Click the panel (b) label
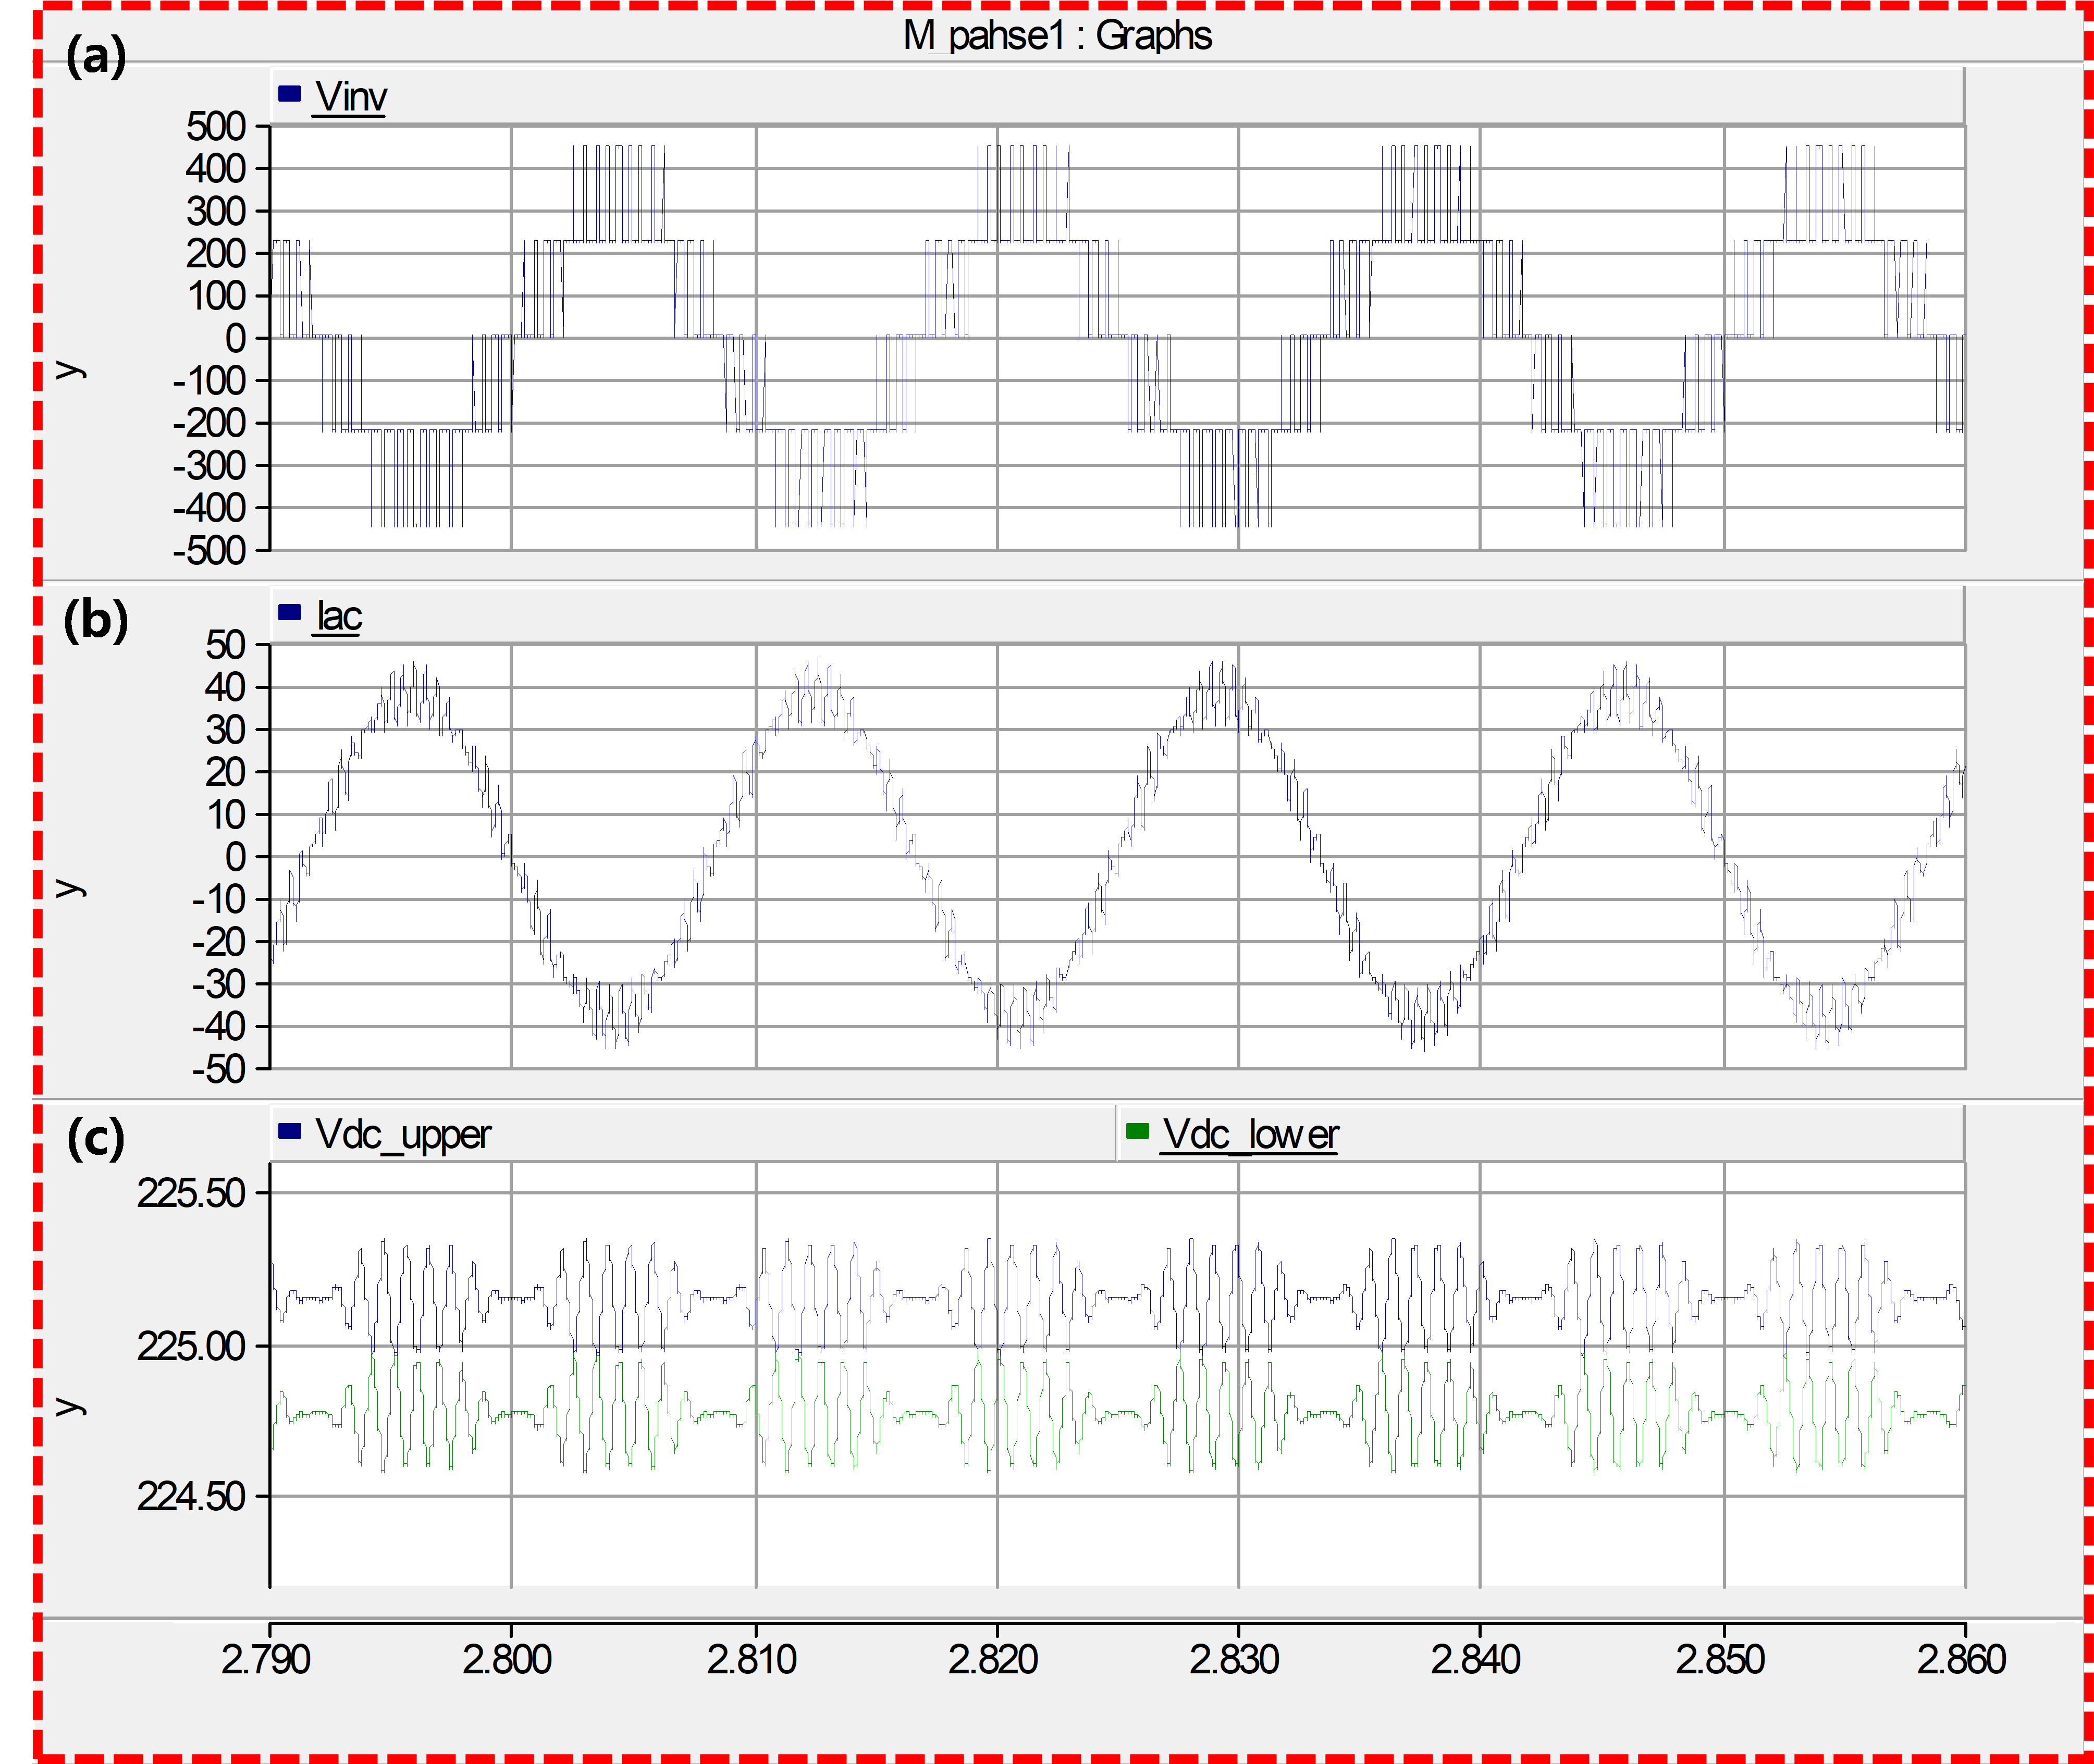Image resolution: width=2094 pixels, height=1764 pixels. point(96,620)
